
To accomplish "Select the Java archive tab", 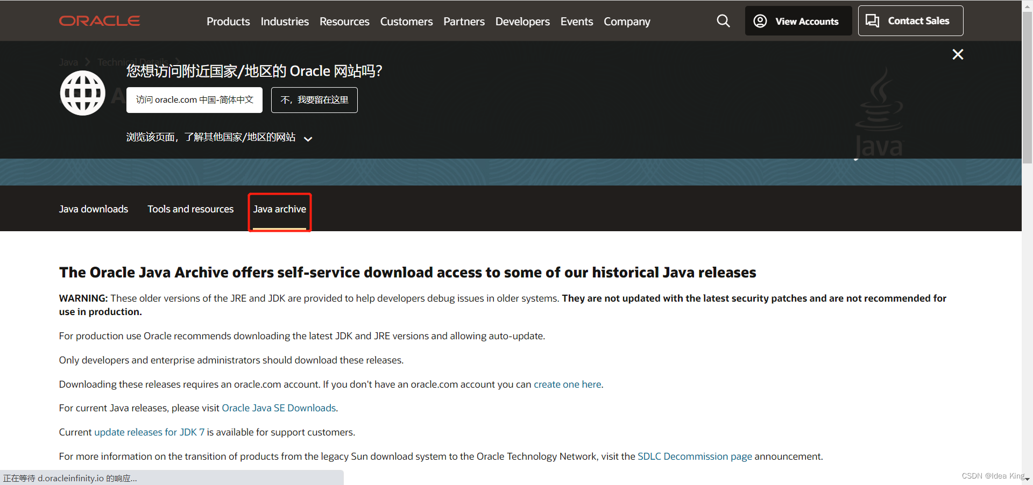I will click(x=280, y=209).
